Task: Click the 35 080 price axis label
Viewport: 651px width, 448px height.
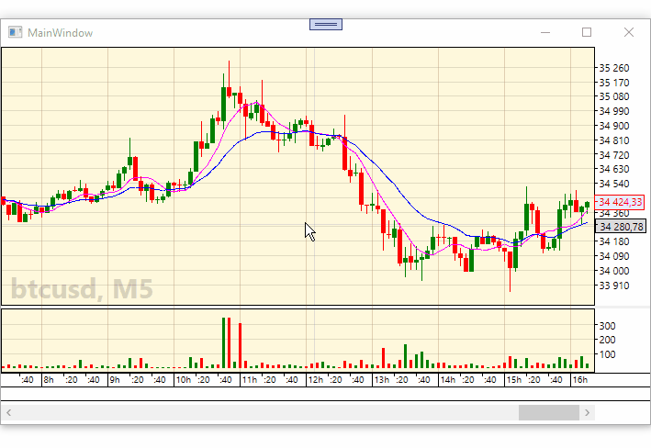Action: [x=614, y=96]
